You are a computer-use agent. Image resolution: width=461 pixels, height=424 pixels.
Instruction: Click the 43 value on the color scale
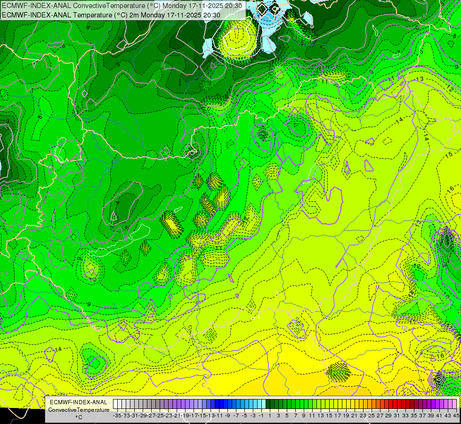(448, 416)
